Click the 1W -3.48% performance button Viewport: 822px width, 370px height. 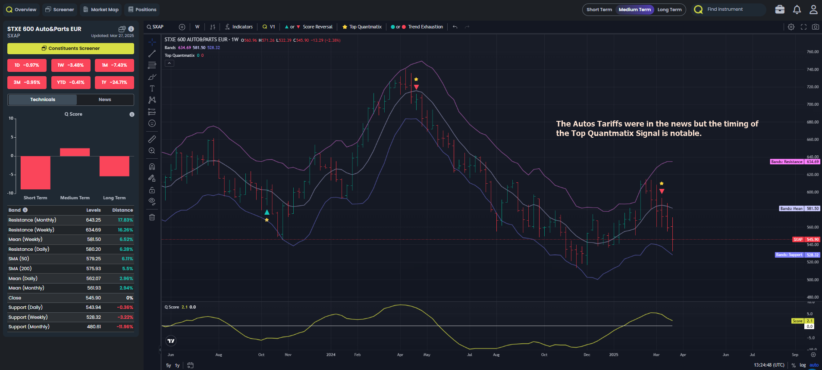pos(71,65)
